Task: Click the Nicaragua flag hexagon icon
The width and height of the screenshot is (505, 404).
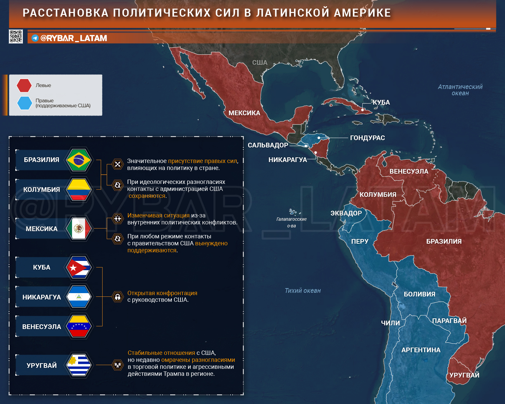Action: (x=79, y=297)
